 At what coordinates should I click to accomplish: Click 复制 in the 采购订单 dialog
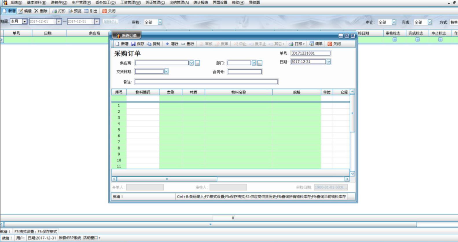(x=153, y=44)
